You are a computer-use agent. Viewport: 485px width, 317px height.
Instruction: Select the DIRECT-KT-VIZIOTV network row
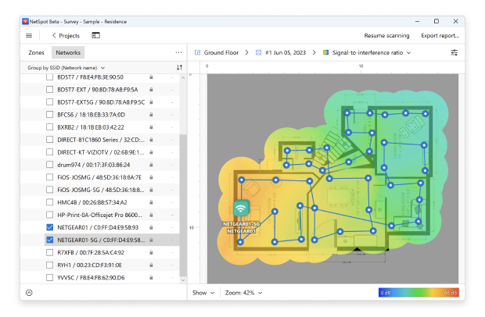[100, 152]
